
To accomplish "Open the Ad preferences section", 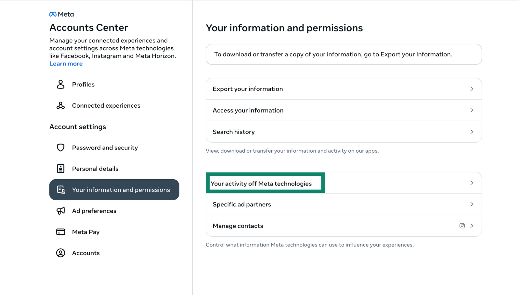I will coord(94,211).
